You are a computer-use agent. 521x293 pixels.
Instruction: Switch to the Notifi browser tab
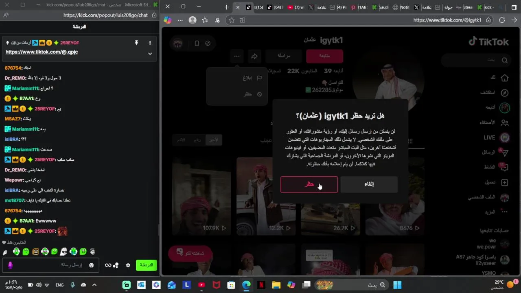pos(401,7)
